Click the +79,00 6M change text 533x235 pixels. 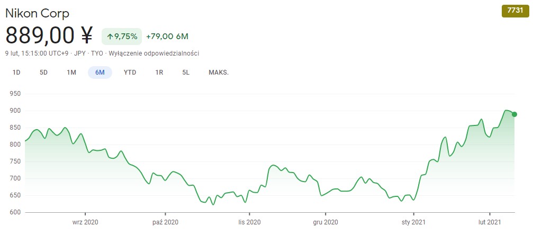pos(167,36)
